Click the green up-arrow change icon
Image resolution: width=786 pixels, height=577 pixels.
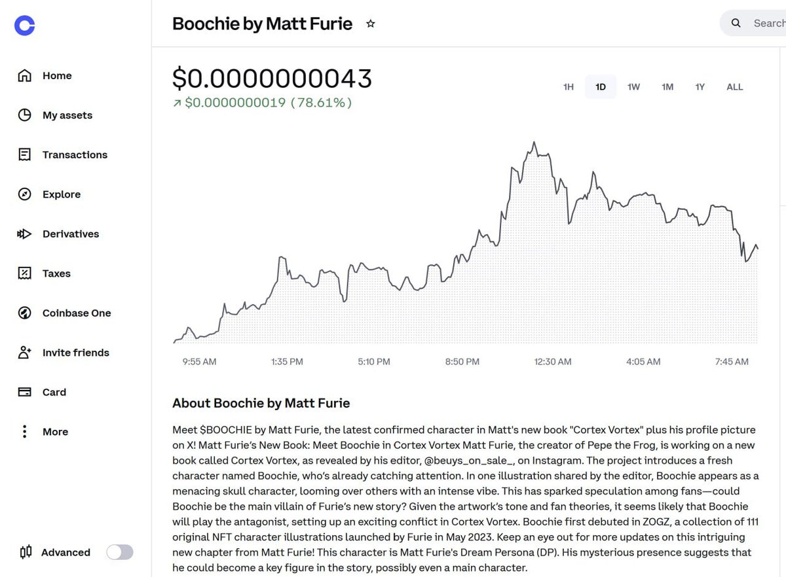[x=177, y=103]
